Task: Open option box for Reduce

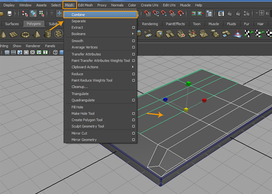Action: click(x=133, y=74)
